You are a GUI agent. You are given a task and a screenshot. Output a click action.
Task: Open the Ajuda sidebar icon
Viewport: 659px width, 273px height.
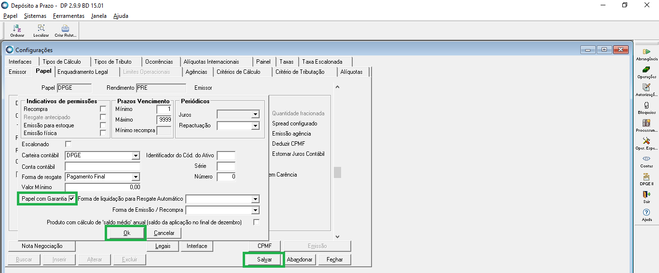[646, 215]
